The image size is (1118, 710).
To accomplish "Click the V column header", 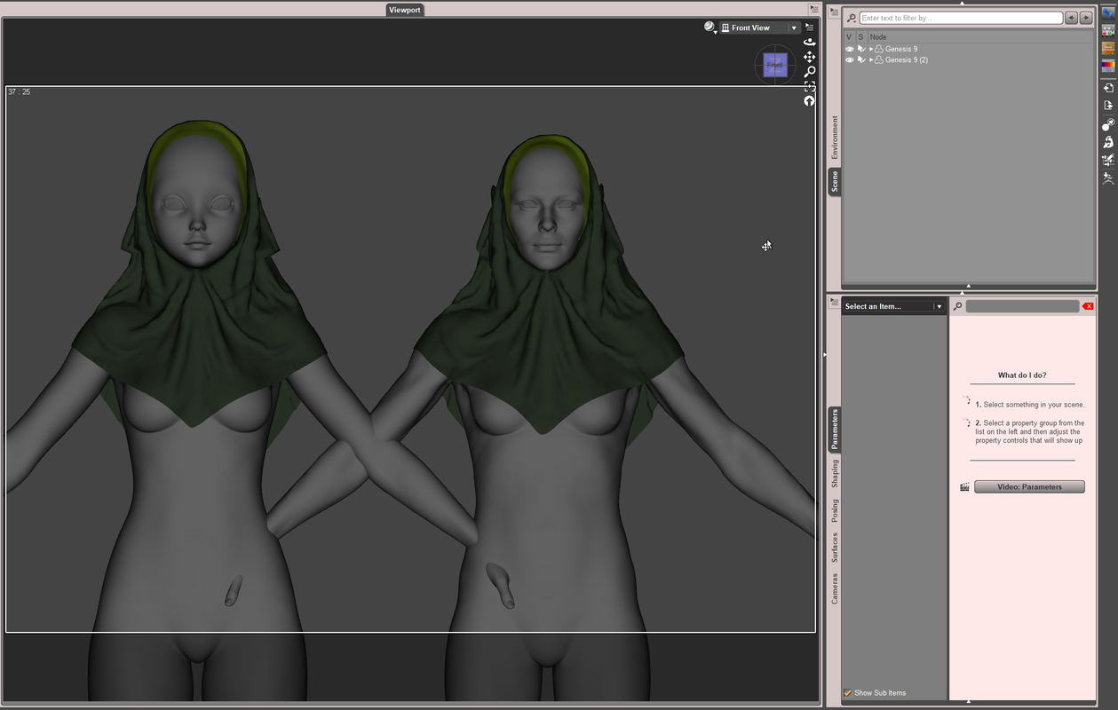I will coord(849,37).
